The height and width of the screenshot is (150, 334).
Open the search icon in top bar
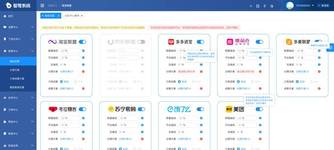(251, 6)
